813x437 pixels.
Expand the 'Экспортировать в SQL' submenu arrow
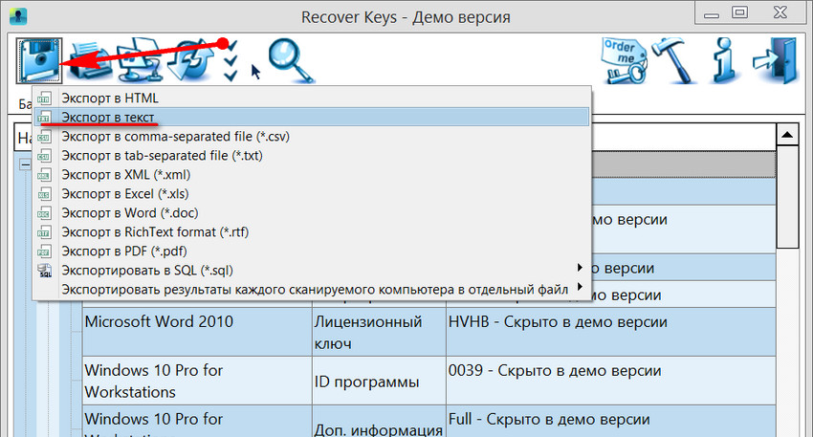click(579, 270)
